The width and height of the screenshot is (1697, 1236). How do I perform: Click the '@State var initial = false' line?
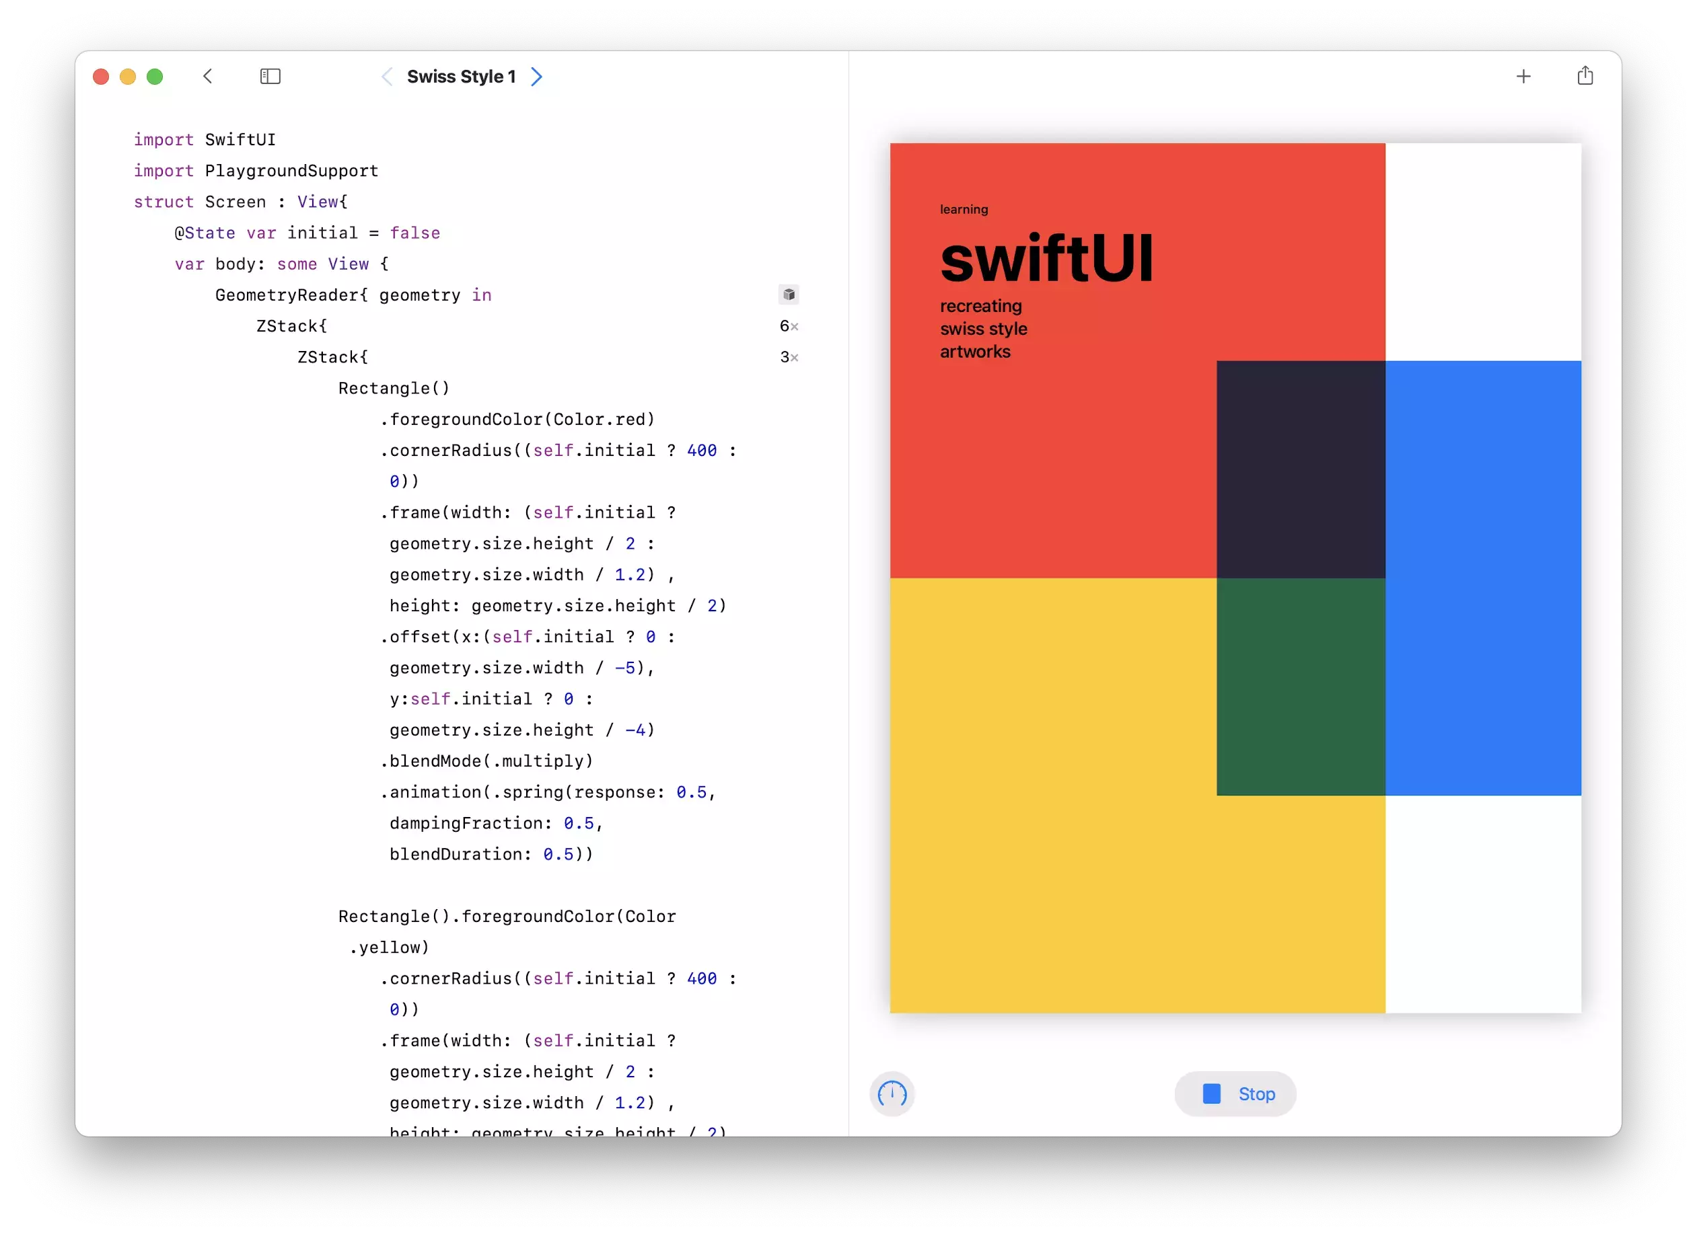tap(307, 233)
